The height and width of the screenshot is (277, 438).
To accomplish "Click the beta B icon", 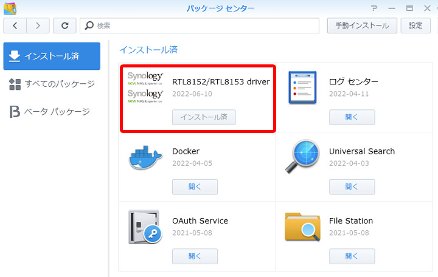I will click(15, 112).
